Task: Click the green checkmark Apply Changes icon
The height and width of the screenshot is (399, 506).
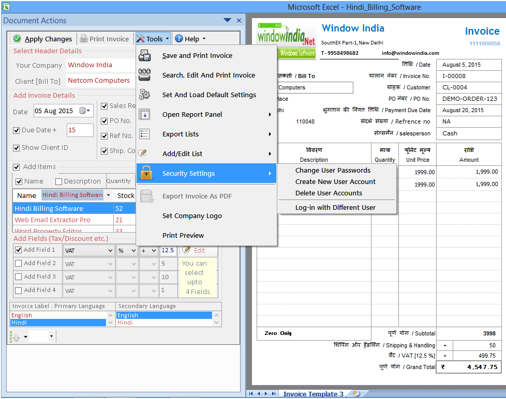Action: pos(17,39)
